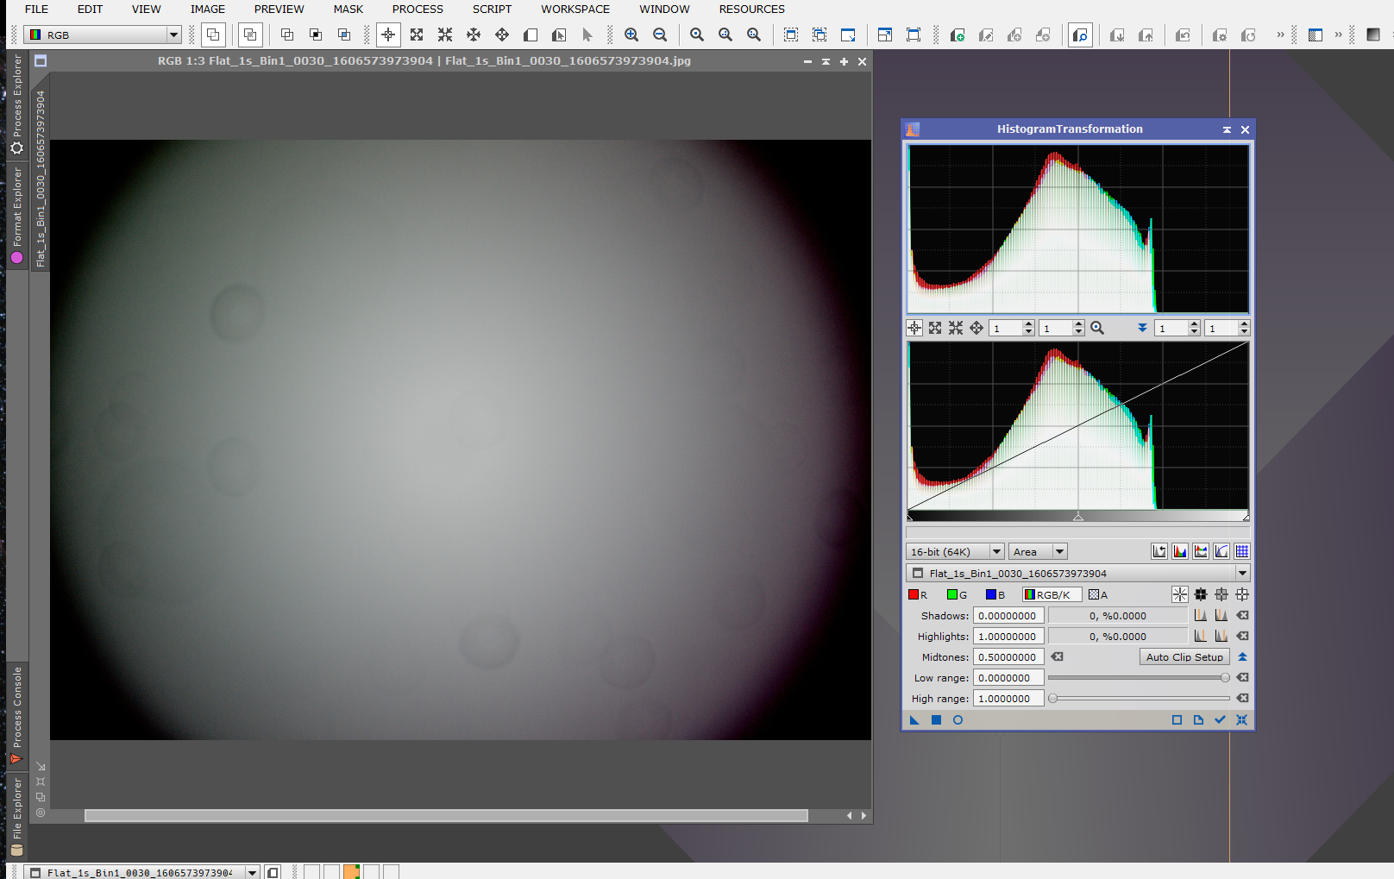The width and height of the screenshot is (1394, 879).
Task: Toggle the histogram grid display button
Action: [x=1242, y=551]
